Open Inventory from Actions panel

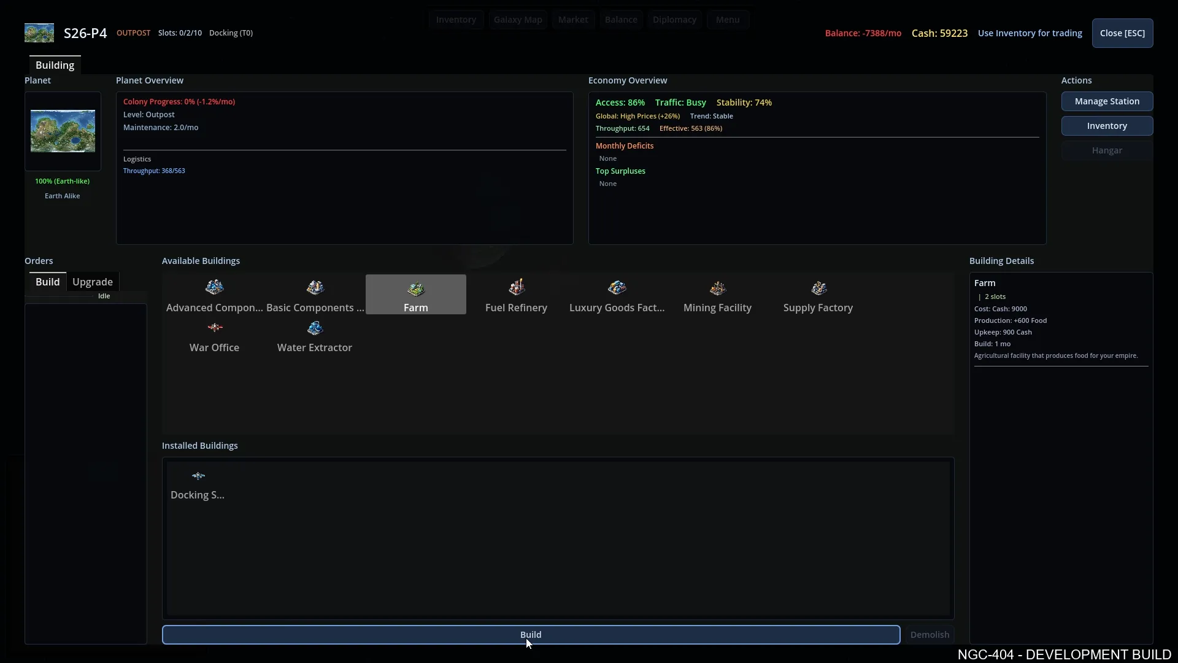point(1106,126)
